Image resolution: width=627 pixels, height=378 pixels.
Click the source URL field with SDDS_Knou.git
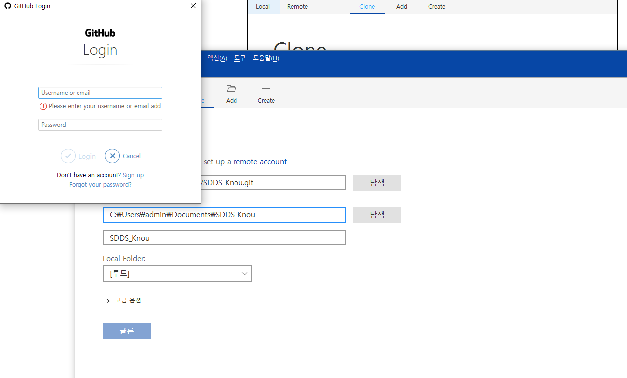(273, 182)
